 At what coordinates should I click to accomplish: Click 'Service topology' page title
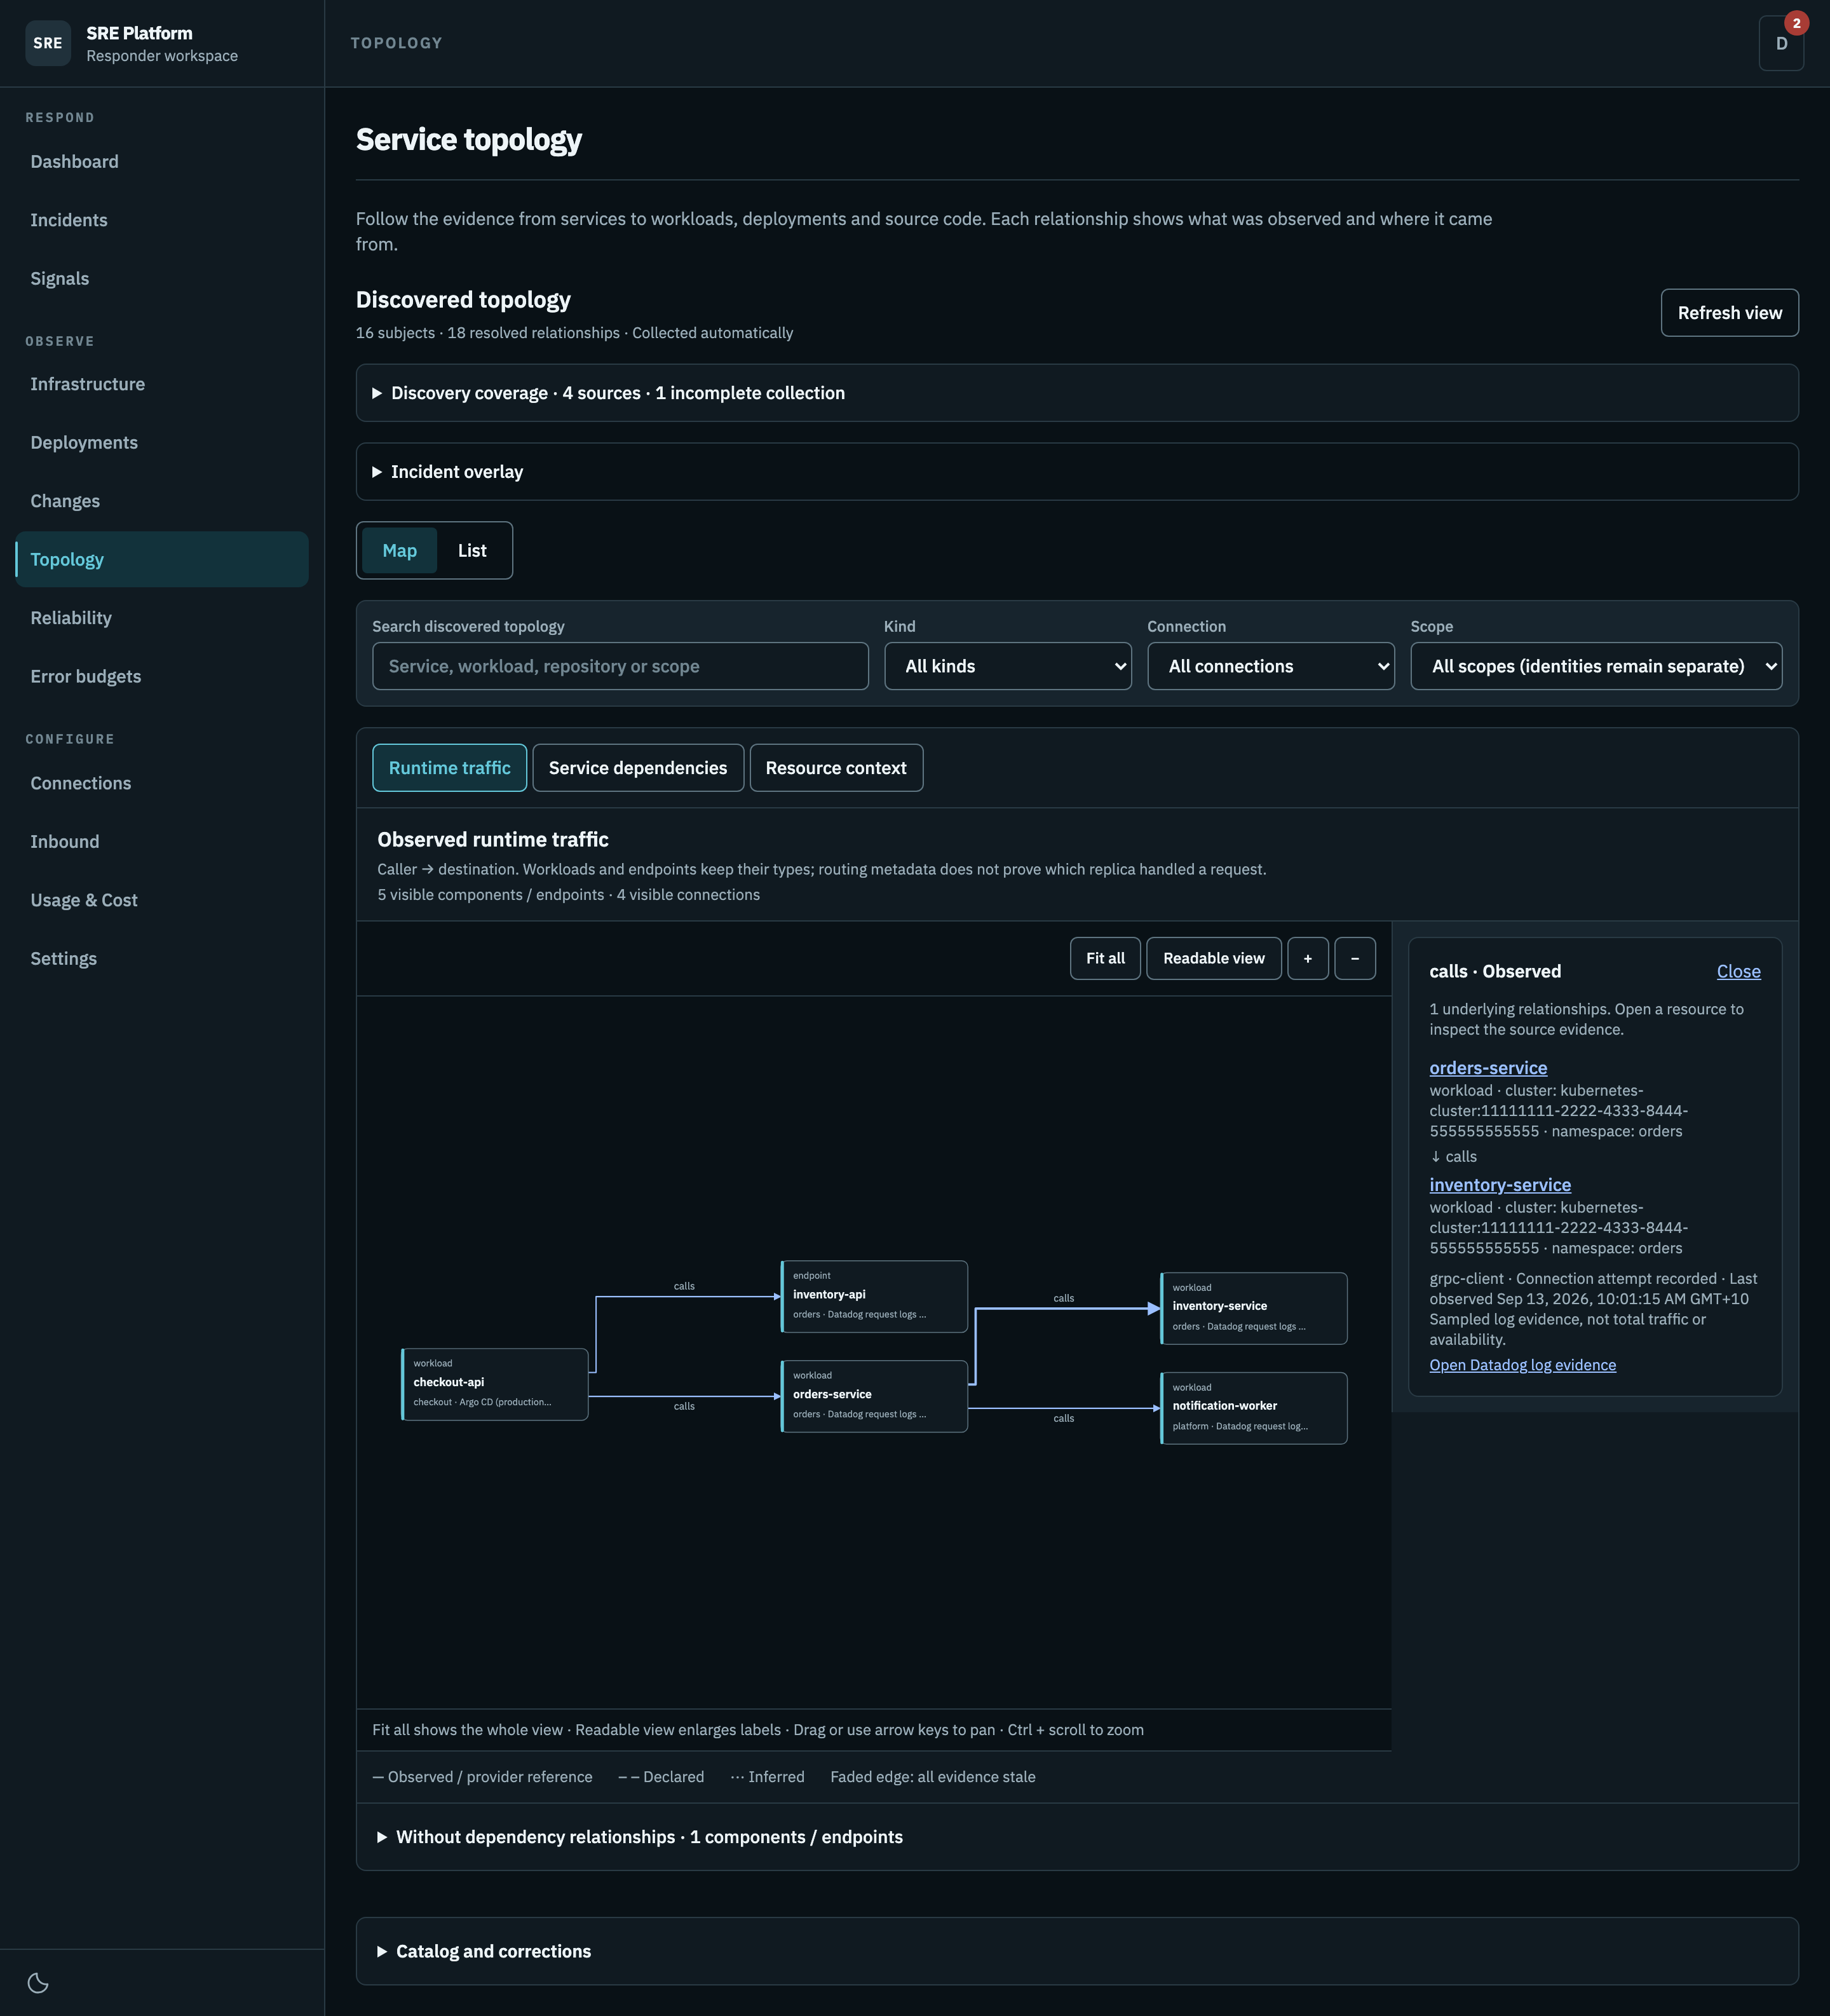pyautogui.click(x=469, y=139)
